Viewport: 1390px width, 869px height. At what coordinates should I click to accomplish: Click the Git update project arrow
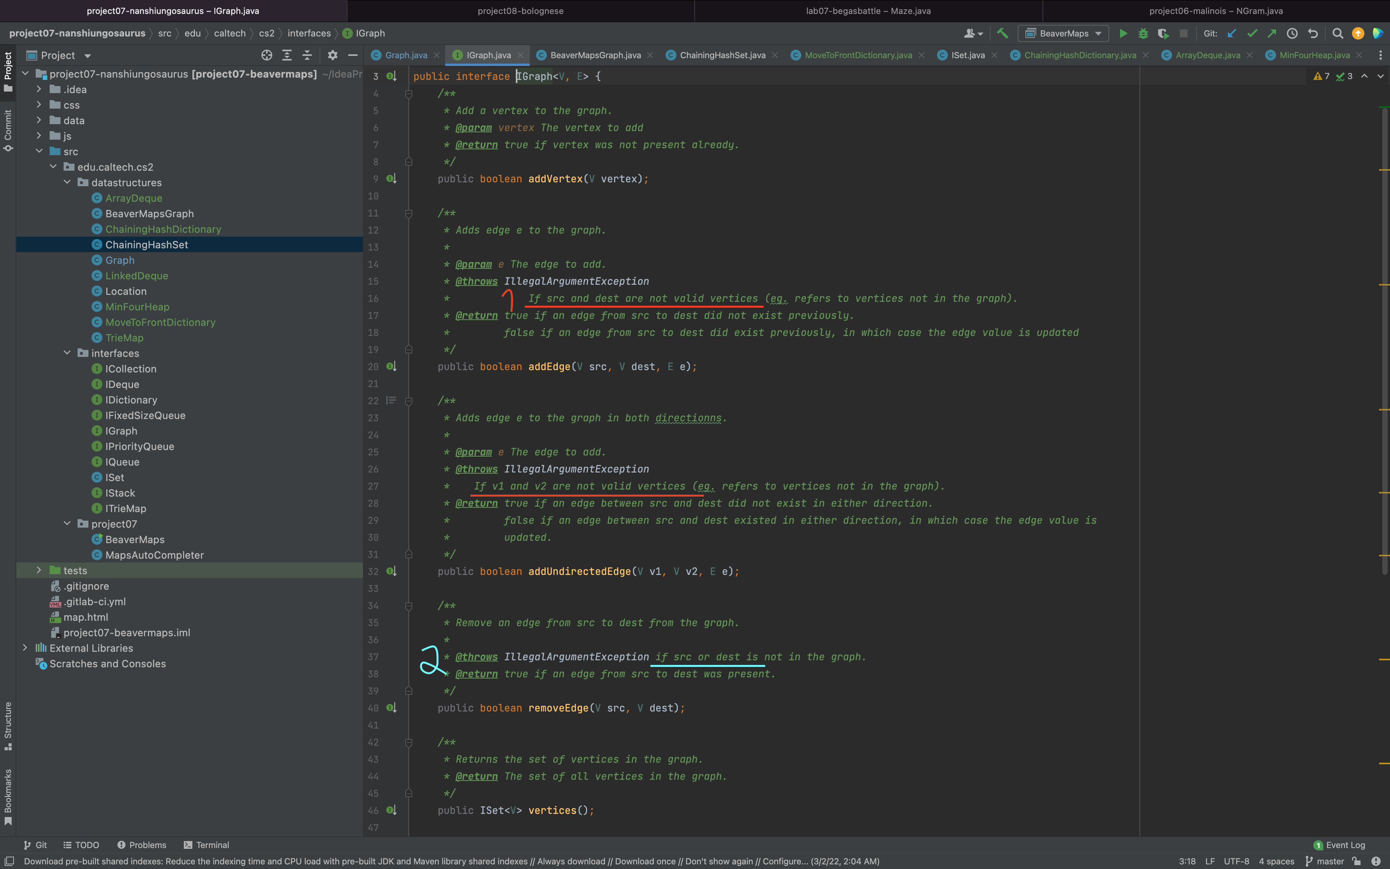(1231, 33)
